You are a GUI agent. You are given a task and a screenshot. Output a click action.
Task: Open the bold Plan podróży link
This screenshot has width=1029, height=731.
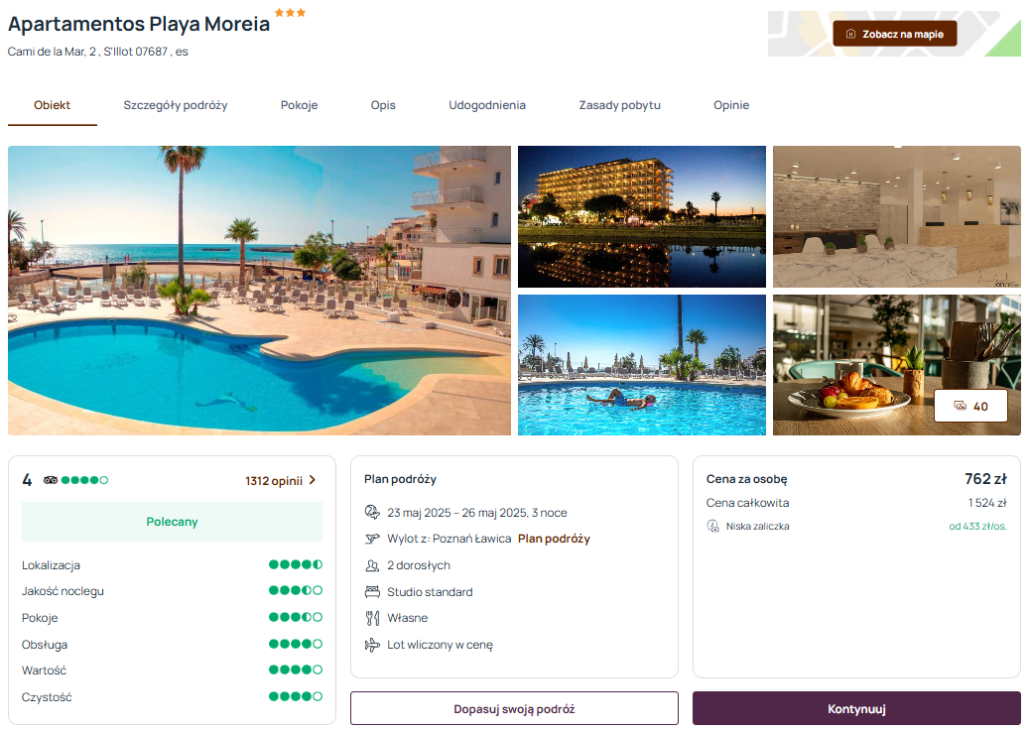click(x=554, y=539)
